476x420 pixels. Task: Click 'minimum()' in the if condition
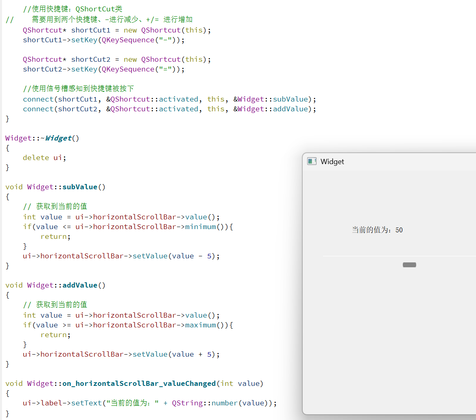(205, 227)
